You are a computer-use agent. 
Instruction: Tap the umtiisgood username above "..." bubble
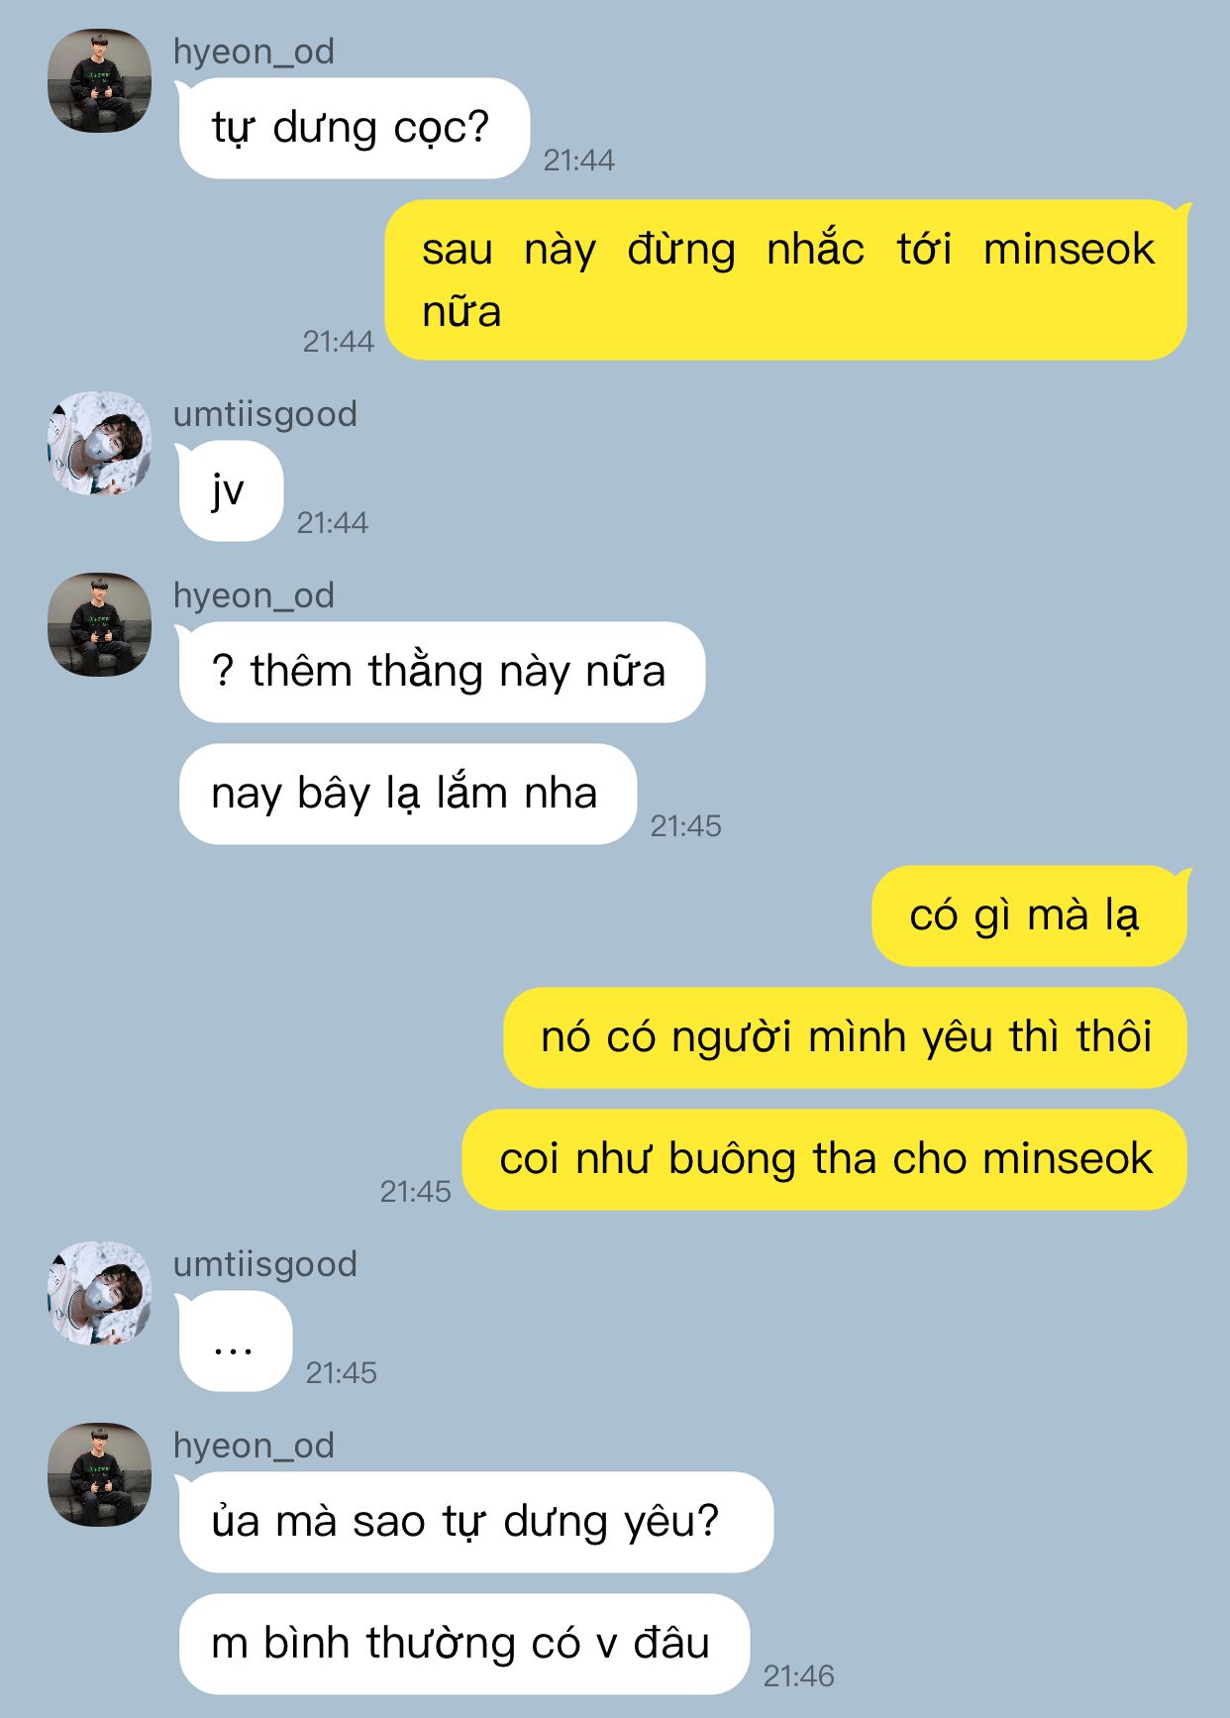tap(265, 1264)
